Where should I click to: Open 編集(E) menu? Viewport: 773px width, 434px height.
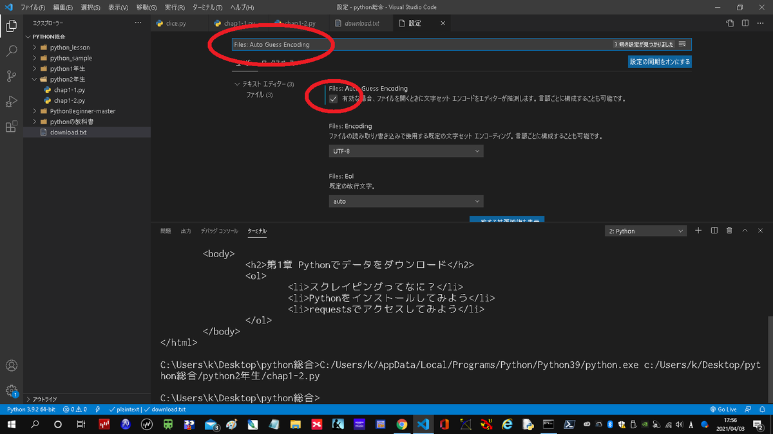pos(63,8)
